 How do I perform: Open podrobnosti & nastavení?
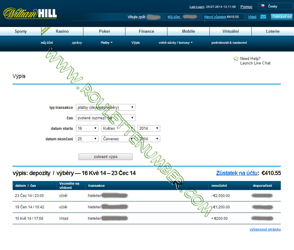(229, 43)
